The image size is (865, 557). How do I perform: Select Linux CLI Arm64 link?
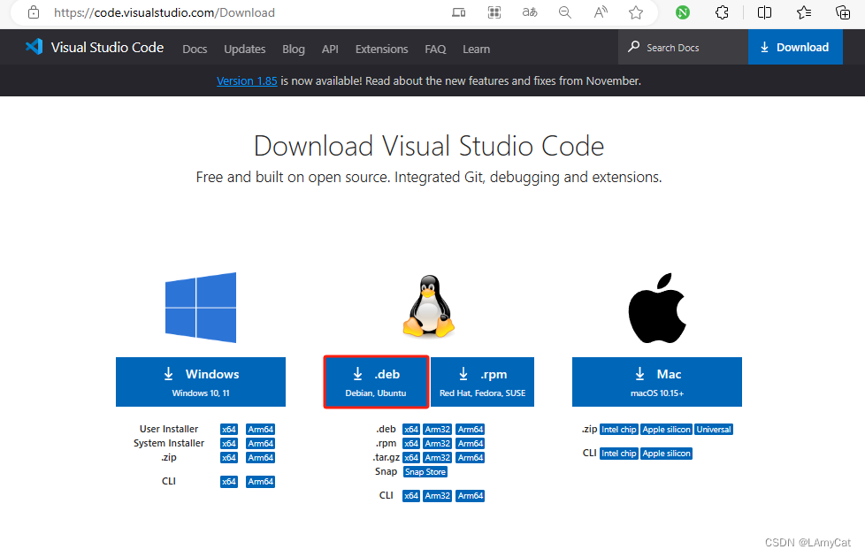point(470,496)
